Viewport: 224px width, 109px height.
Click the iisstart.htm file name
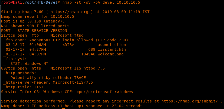[x=112, y=49]
